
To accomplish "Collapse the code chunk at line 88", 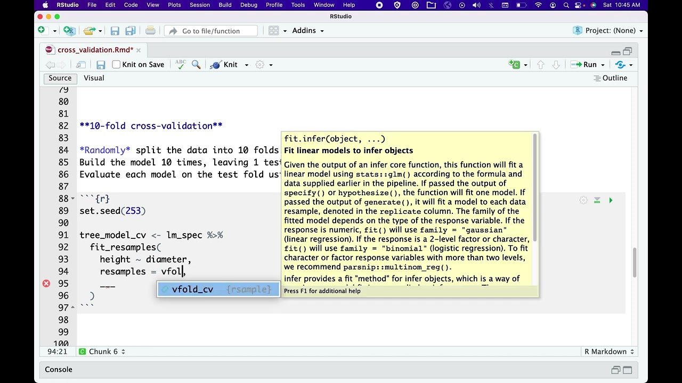I will click(x=73, y=198).
